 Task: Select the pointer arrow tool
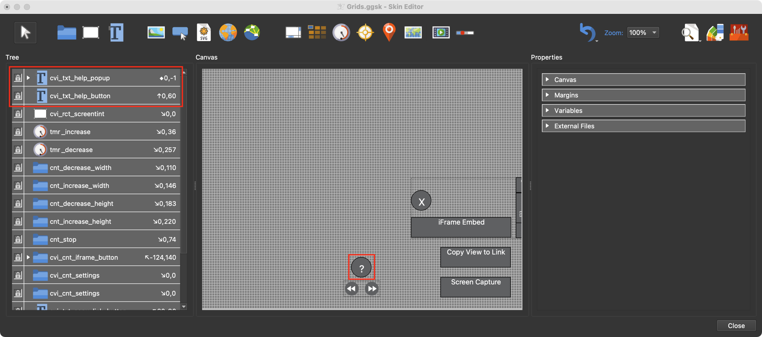pos(25,33)
